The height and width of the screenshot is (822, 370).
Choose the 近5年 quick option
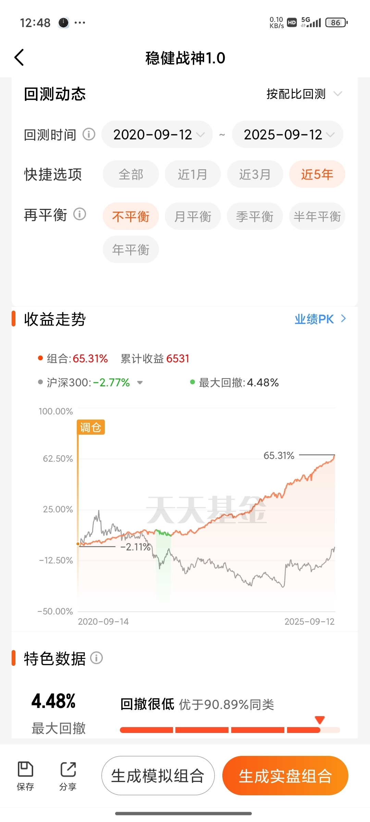coord(317,174)
